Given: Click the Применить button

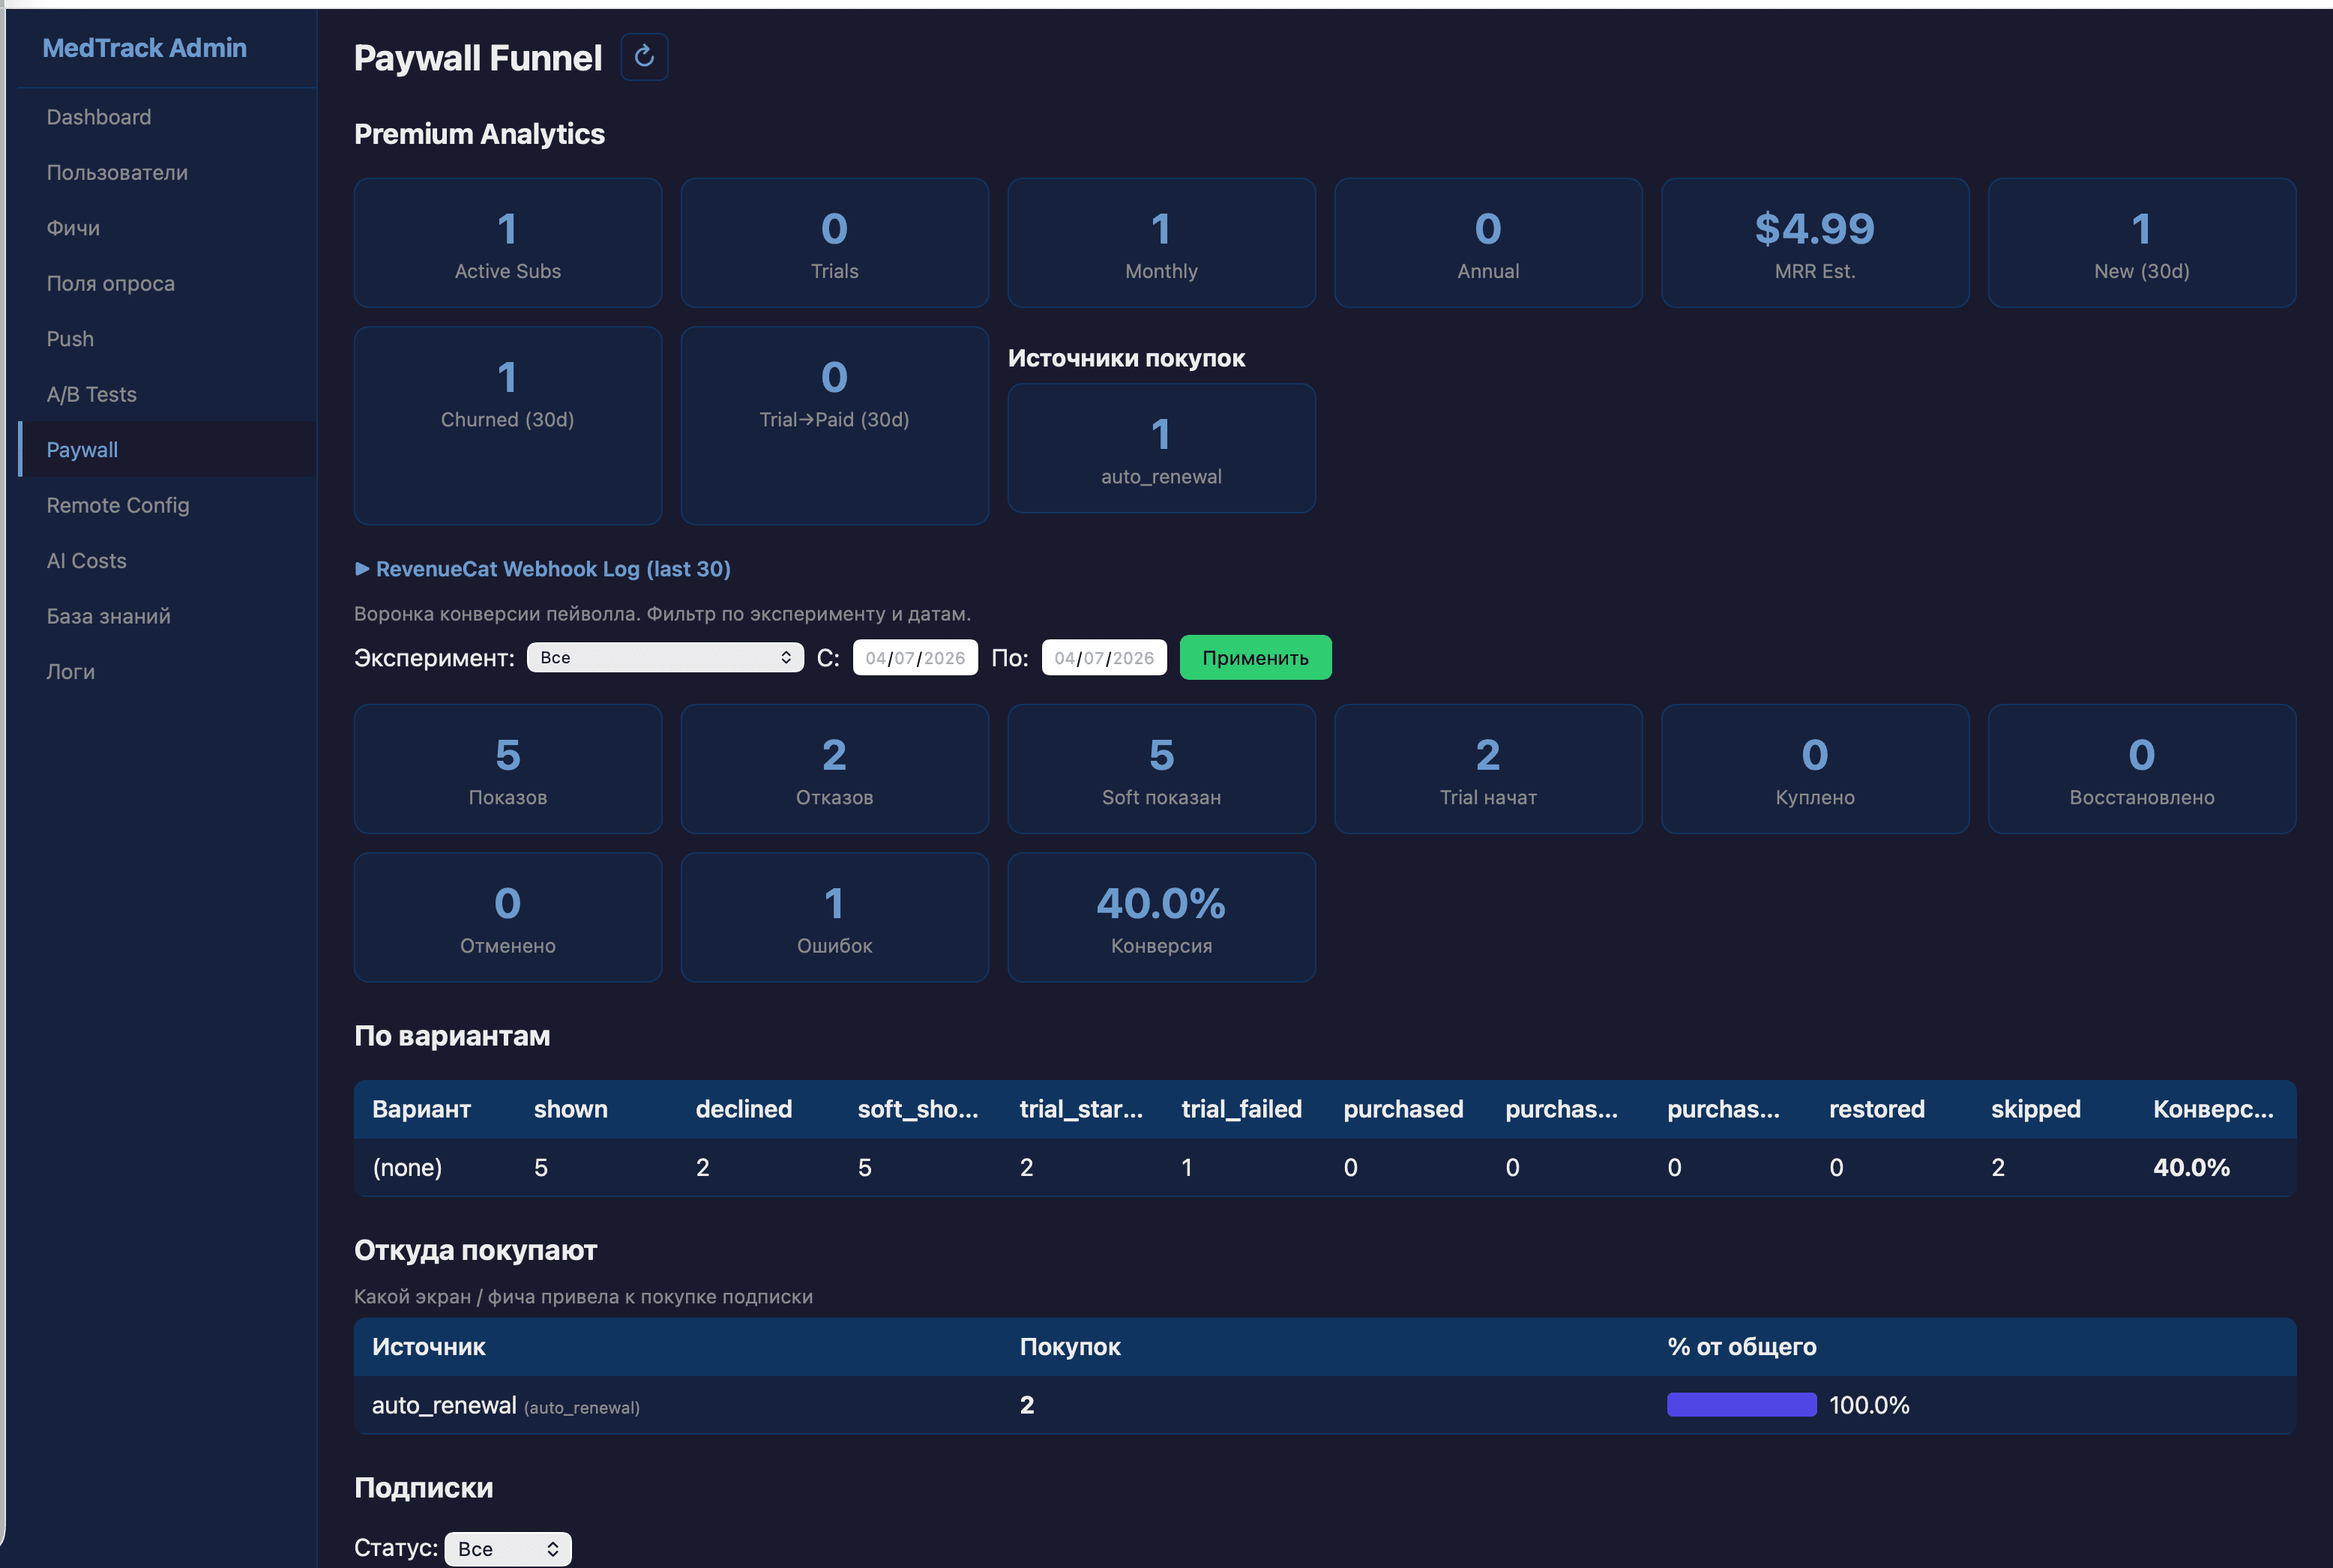Looking at the screenshot, I should coord(1255,658).
